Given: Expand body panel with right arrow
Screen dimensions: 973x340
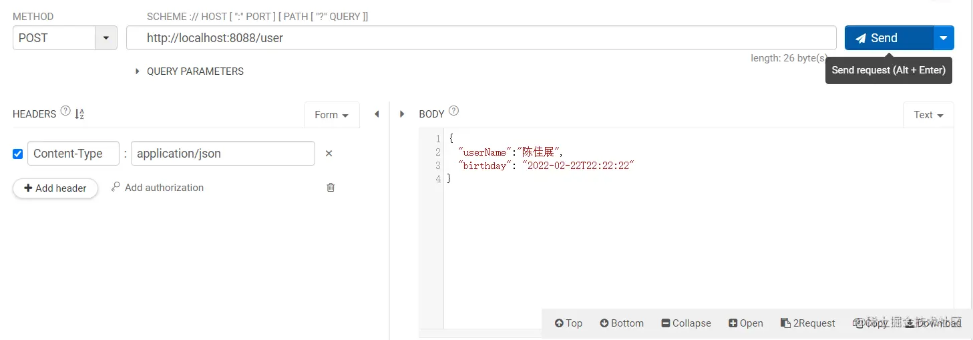Looking at the screenshot, I should (x=402, y=114).
